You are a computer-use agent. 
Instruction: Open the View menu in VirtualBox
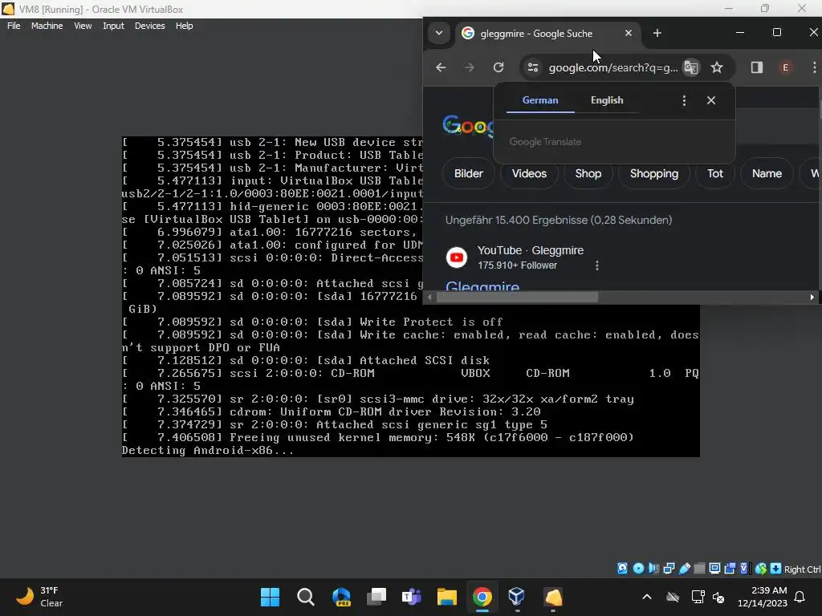(x=83, y=26)
